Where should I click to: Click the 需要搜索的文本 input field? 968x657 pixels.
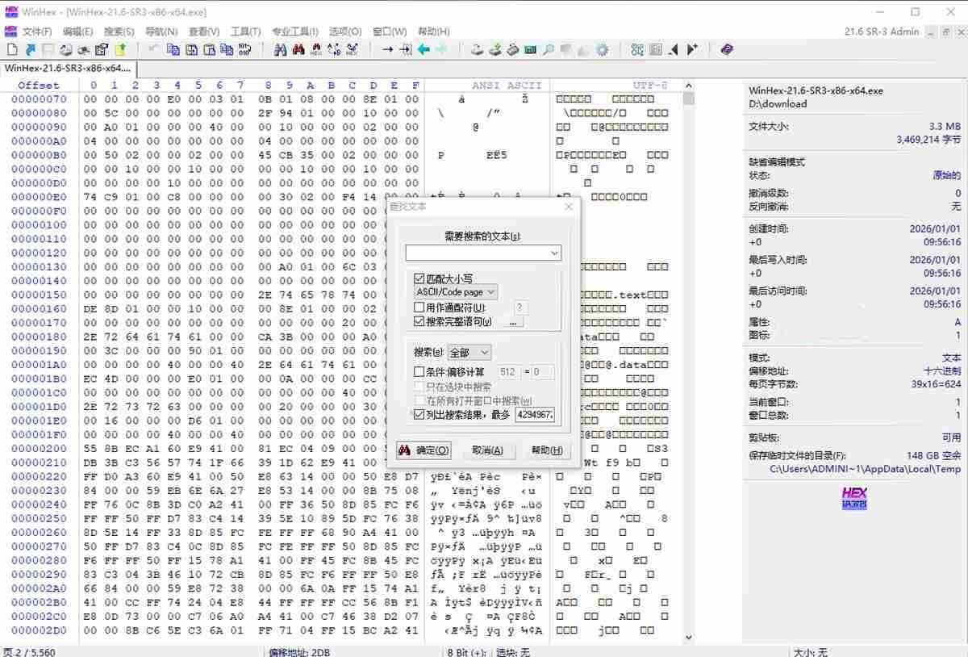[483, 253]
